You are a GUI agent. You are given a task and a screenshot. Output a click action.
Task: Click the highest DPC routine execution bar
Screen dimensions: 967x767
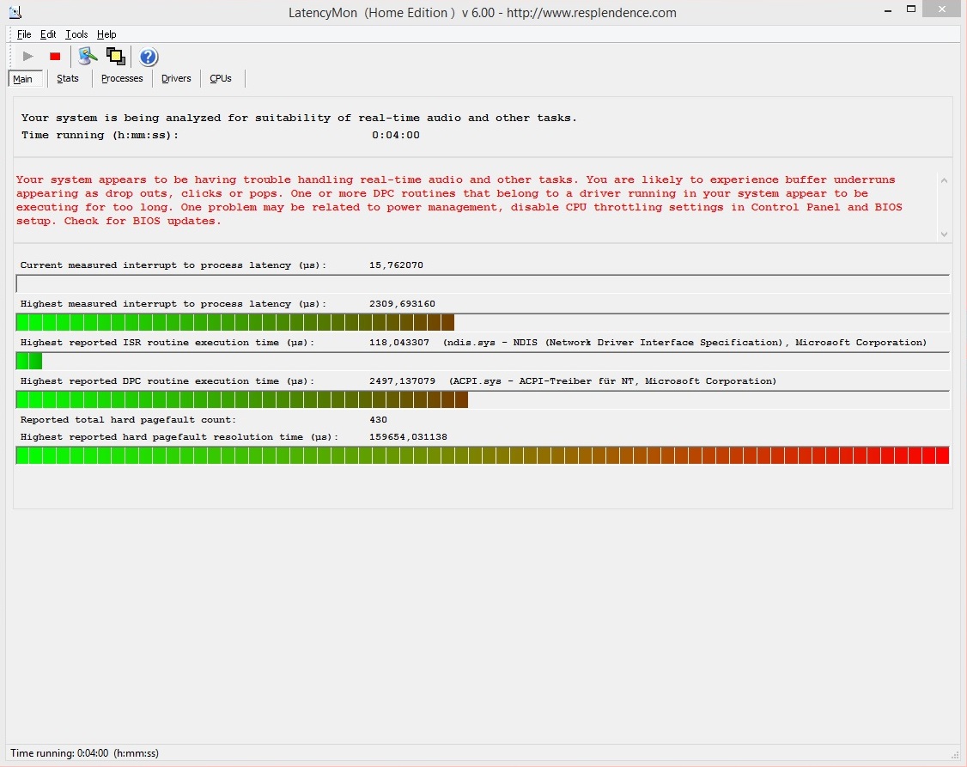(241, 399)
